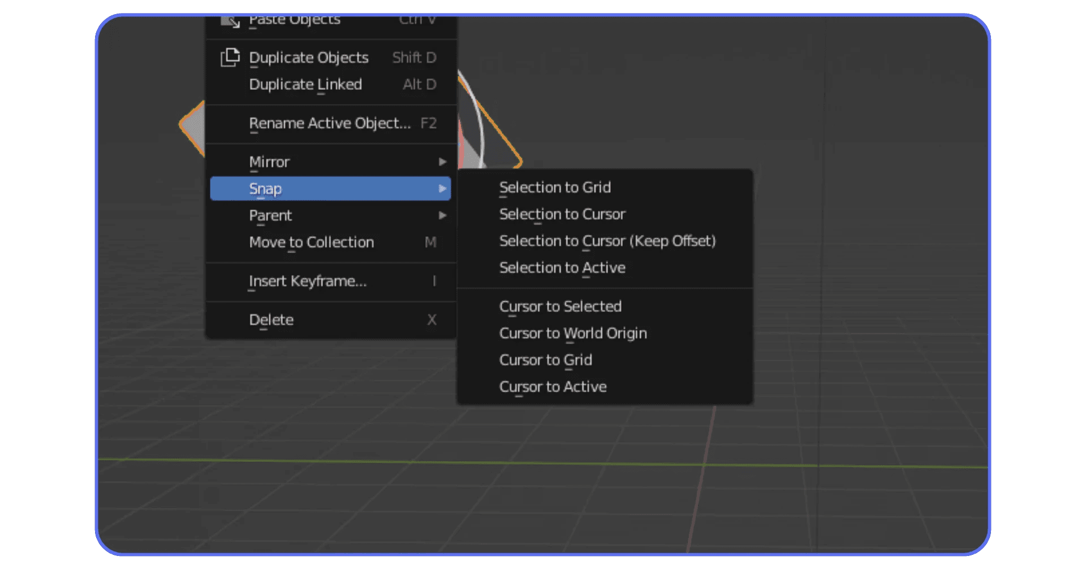Click the Snap submenu arrow
Screen dimensions: 1086x569
(442, 189)
